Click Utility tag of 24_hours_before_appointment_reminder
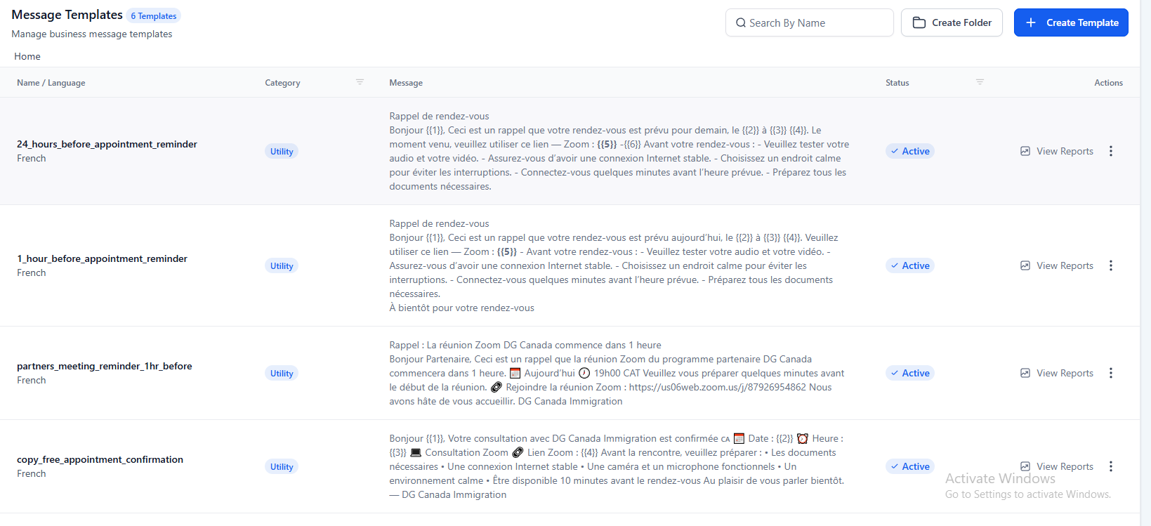This screenshot has height=526, width=1151. (282, 151)
